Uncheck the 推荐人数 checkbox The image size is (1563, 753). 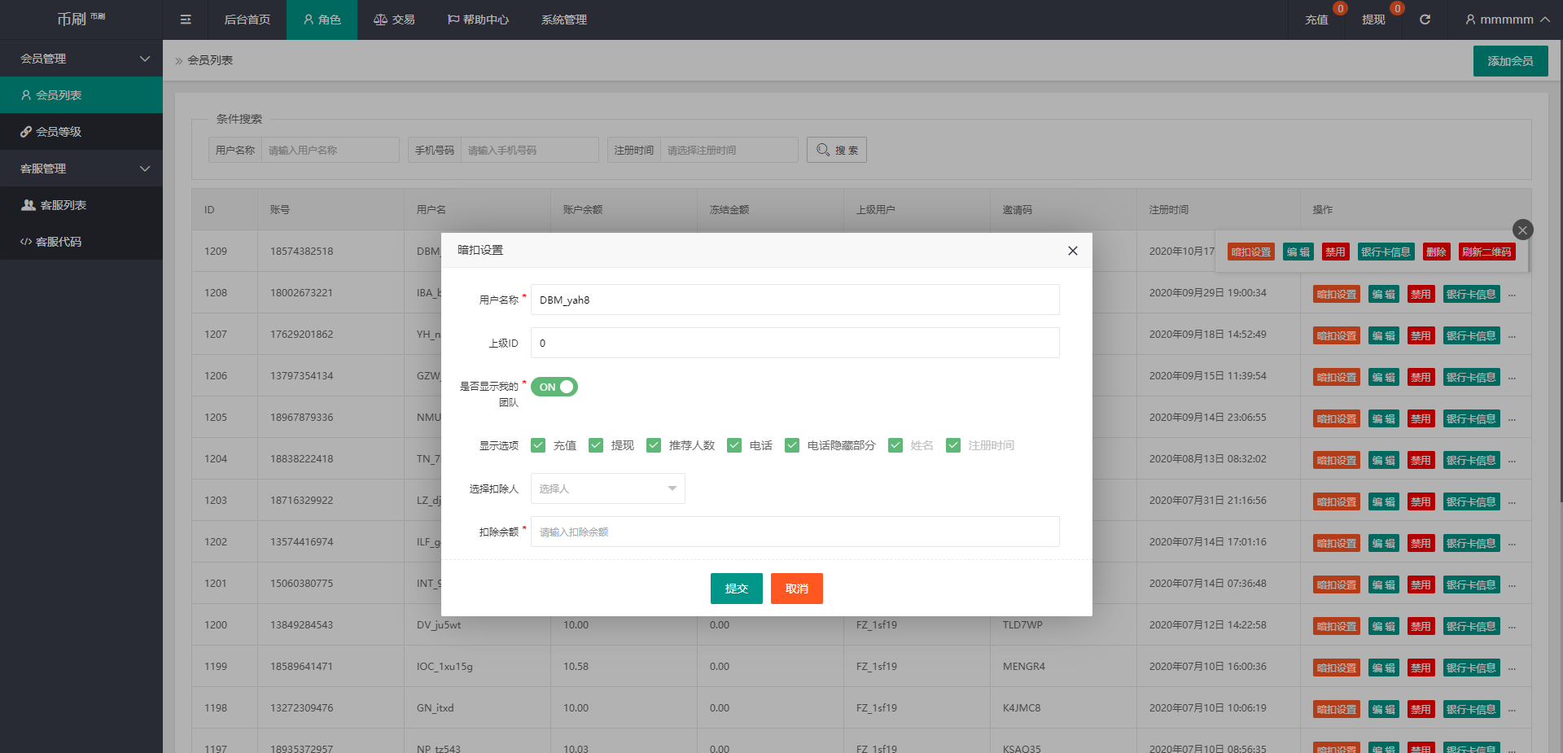(654, 445)
